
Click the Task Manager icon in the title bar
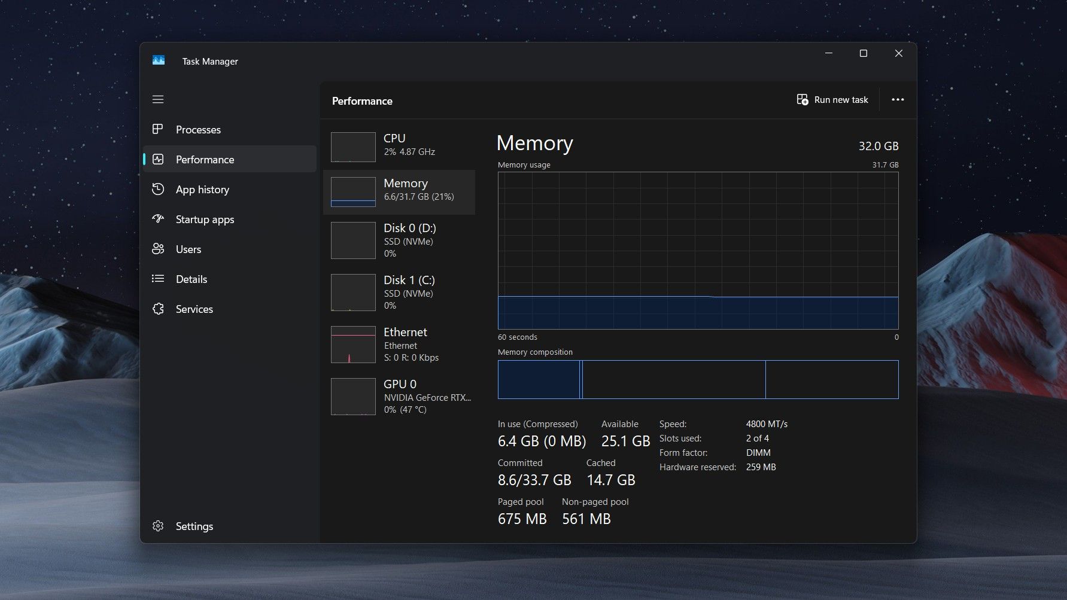click(158, 60)
